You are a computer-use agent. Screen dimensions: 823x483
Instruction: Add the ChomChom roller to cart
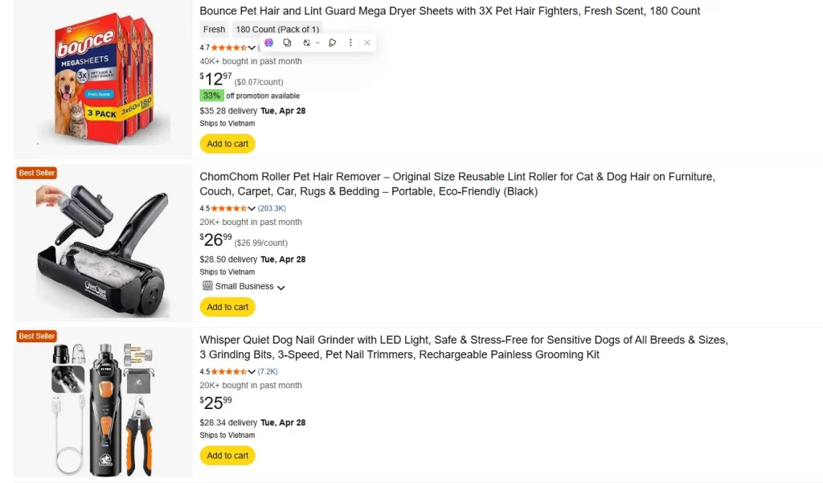(x=227, y=306)
